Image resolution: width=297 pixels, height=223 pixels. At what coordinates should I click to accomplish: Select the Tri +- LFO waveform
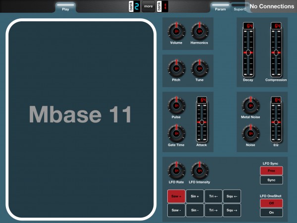(x=213, y=196)
